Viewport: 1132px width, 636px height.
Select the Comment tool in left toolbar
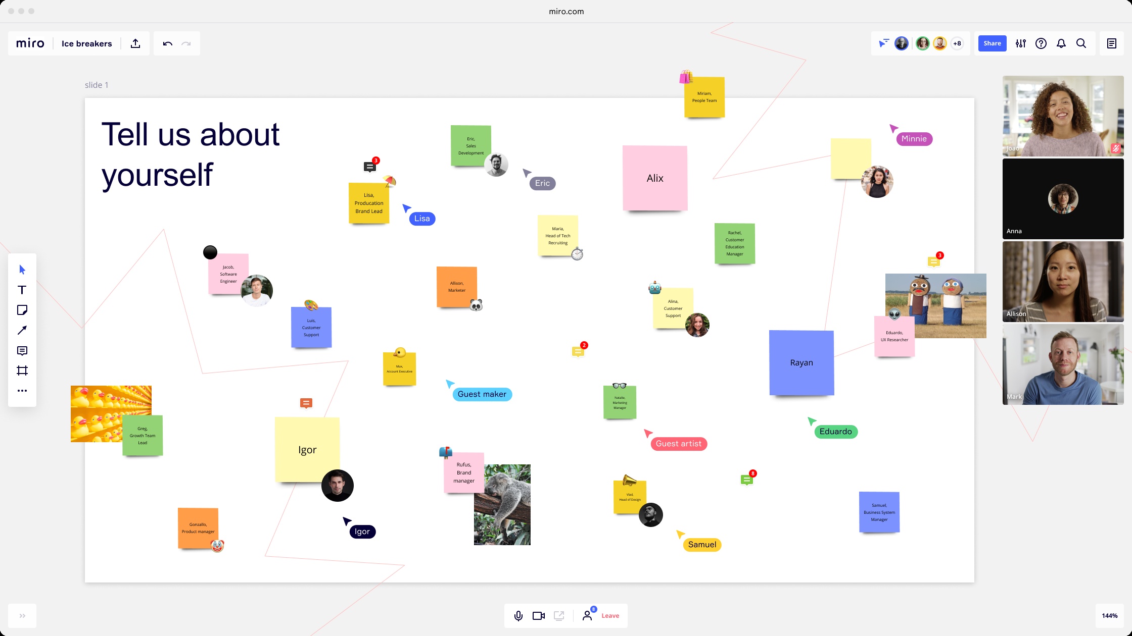click(x=22, y=350)
